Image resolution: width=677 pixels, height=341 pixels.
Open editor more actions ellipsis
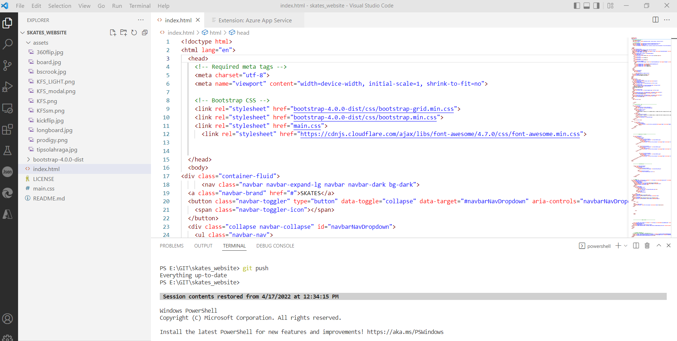(667, 20)
